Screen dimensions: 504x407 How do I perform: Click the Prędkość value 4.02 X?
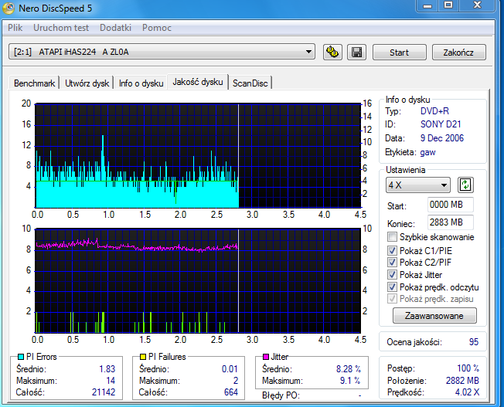(x=467, y=392)
